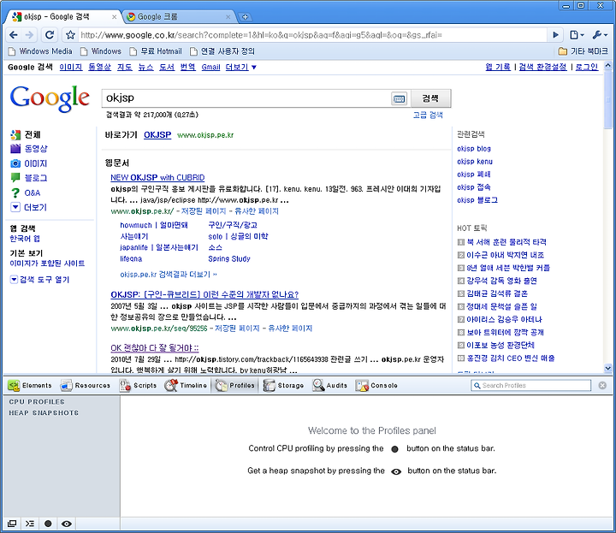Viewport: 616px width, 533px height.
Task: Click the scrollbar down arrow
Action: pyautogui.click(x=607, y=369)
